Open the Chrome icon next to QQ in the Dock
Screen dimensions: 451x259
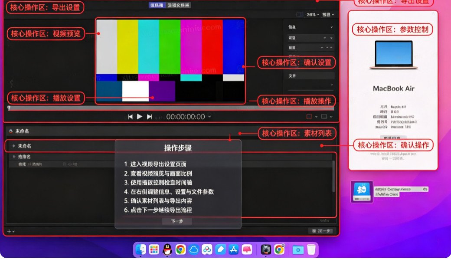click(x=180, y=249)
